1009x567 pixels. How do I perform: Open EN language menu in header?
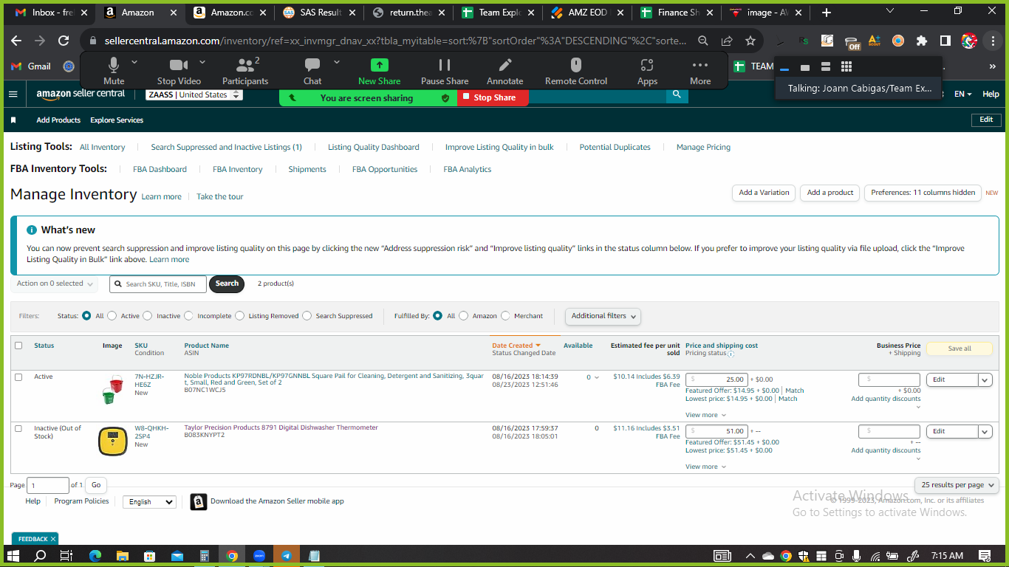click(962, 94)
